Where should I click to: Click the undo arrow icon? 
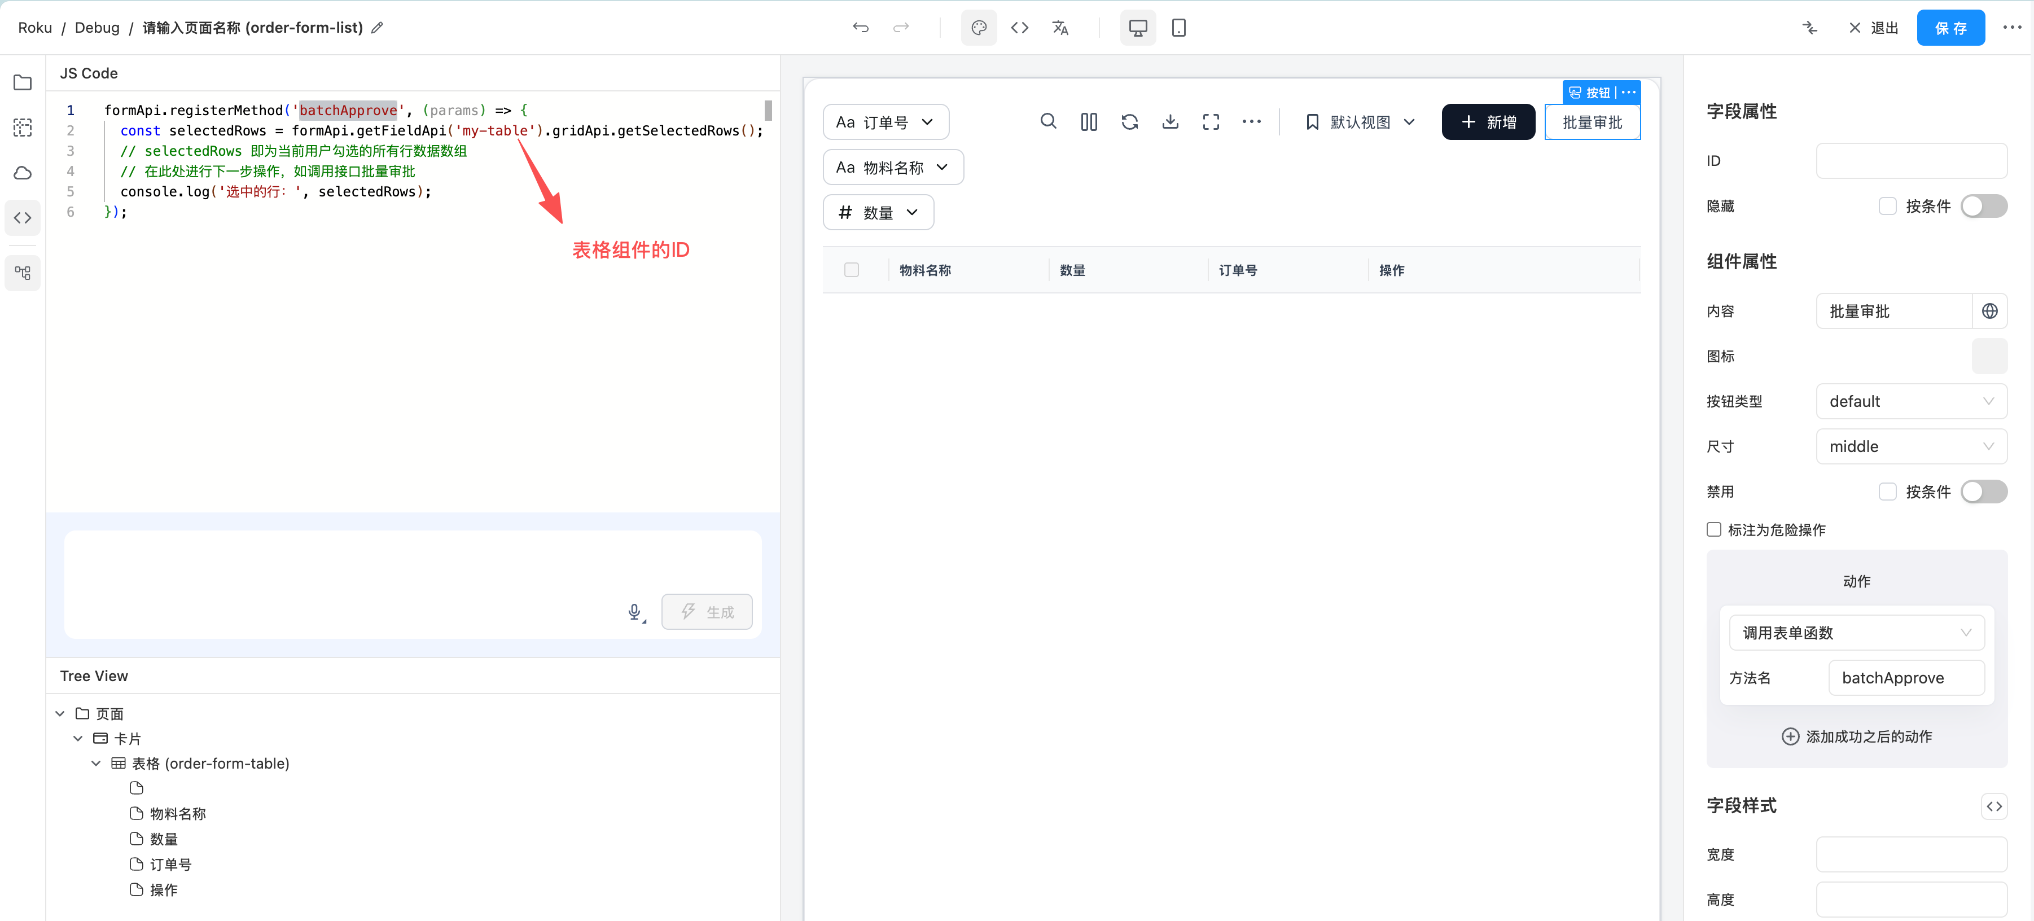[860, 28]
